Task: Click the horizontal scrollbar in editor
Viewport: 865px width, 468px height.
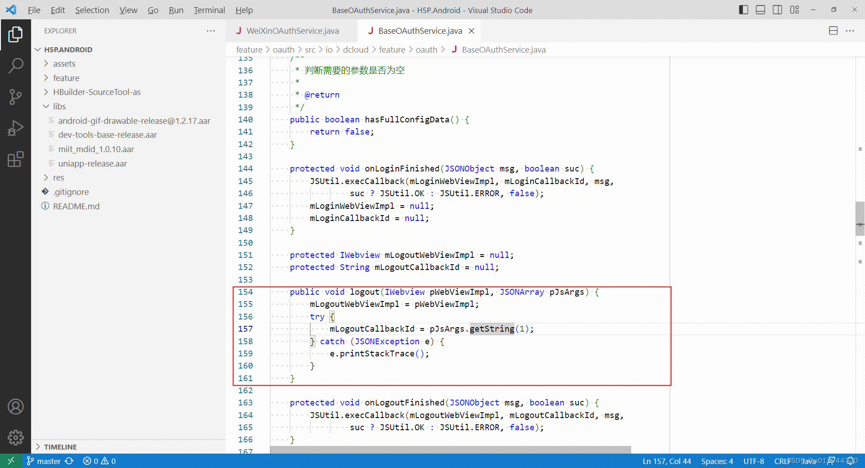Action: click(451, 450)
